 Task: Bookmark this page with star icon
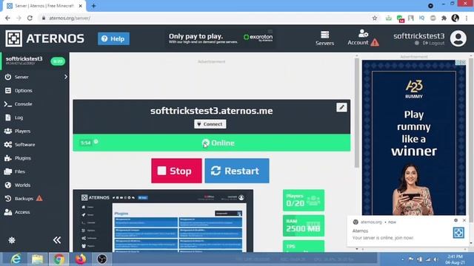tap(375, 18)
